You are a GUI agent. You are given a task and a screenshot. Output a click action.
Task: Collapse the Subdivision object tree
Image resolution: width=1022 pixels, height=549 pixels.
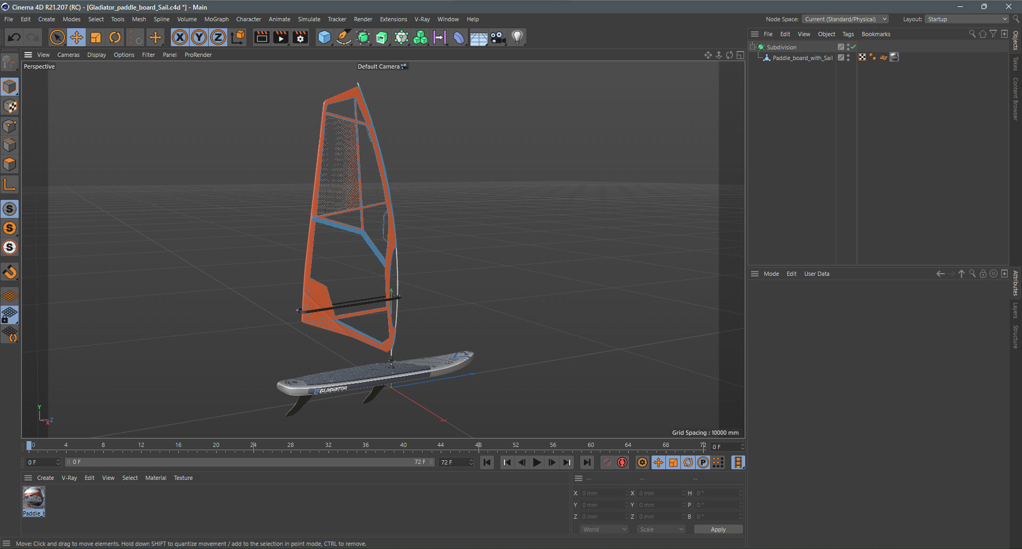pos(753,47)
